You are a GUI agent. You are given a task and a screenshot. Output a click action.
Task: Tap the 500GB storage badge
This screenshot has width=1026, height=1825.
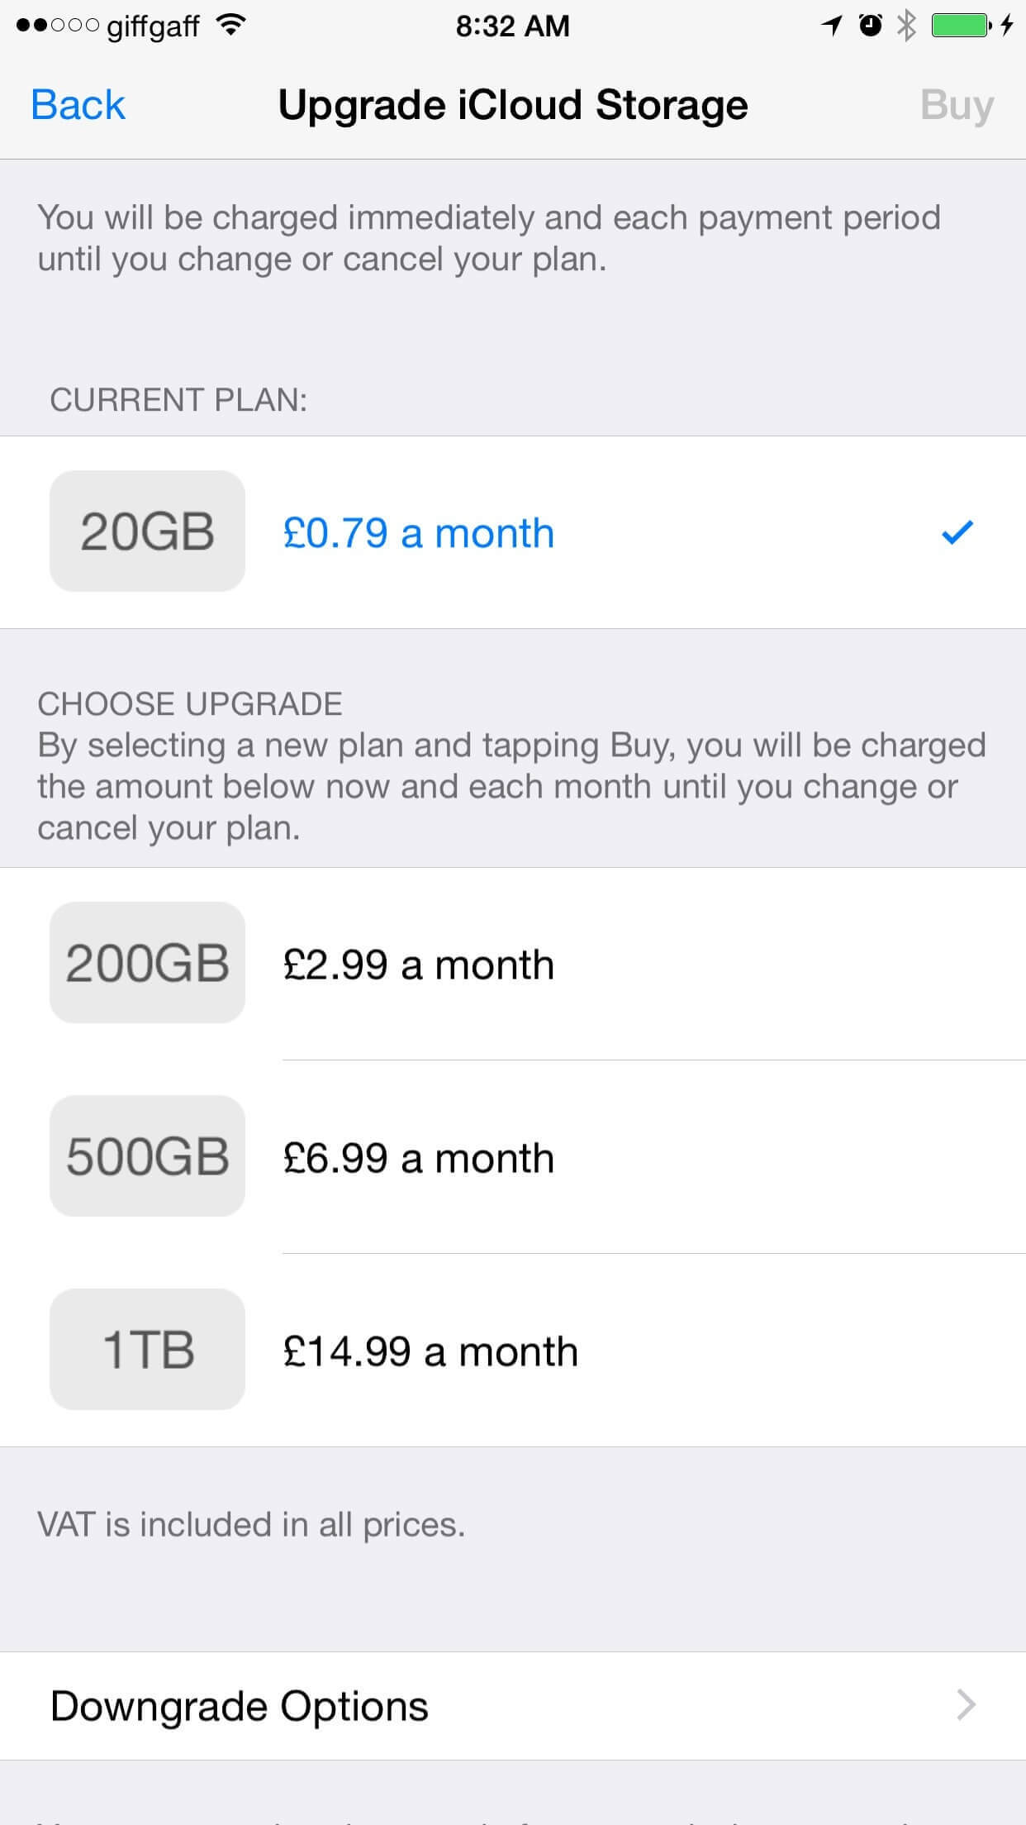(x=147, y=1156)
